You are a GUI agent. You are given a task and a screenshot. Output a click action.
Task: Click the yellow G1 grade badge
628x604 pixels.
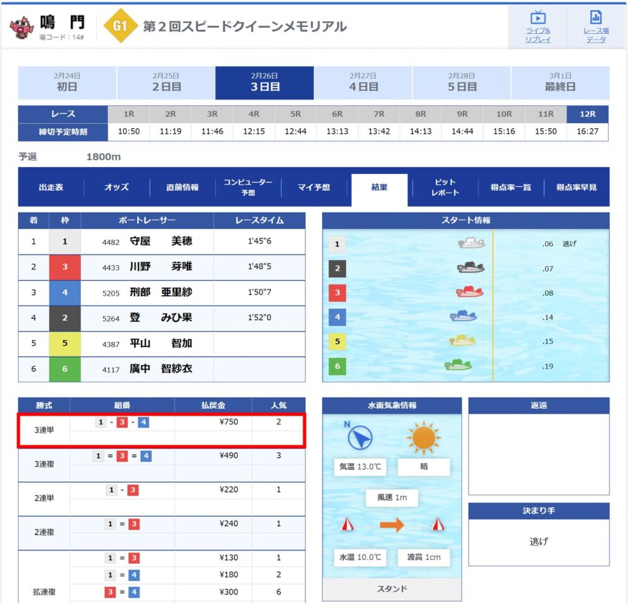120,26
